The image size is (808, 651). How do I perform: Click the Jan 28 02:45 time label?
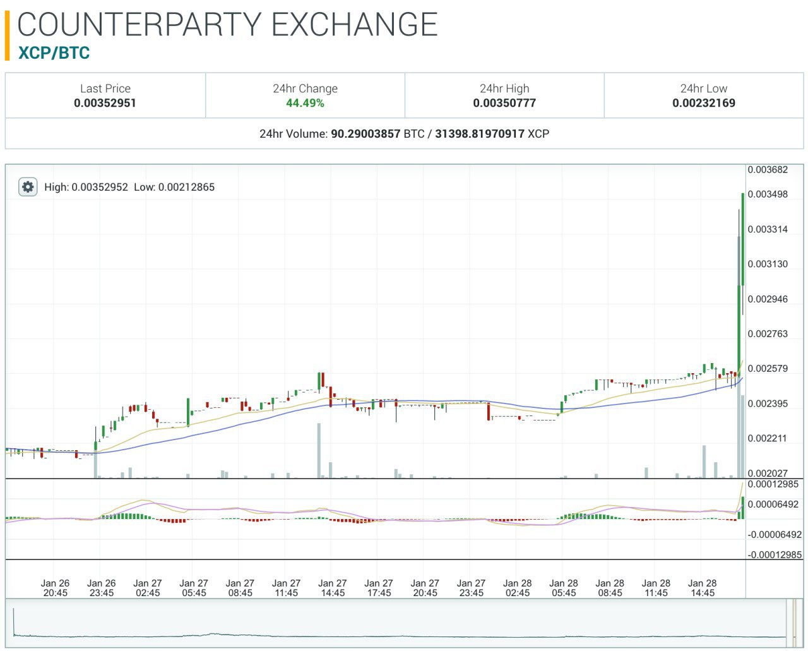tap(518, 588)
